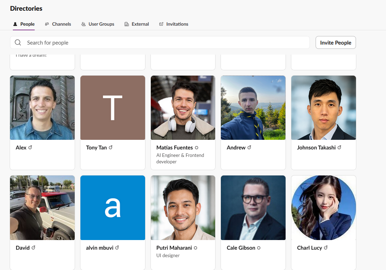Select alvin mbuvi's blue "a" avatar

point(113,208)
